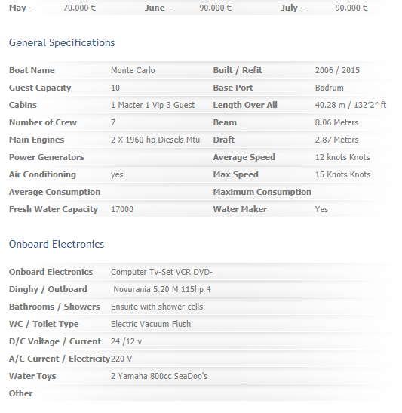Click the July price 90.000 €
Screen dimensions: 402x413
pyautogui.click(x=351, y=8)
